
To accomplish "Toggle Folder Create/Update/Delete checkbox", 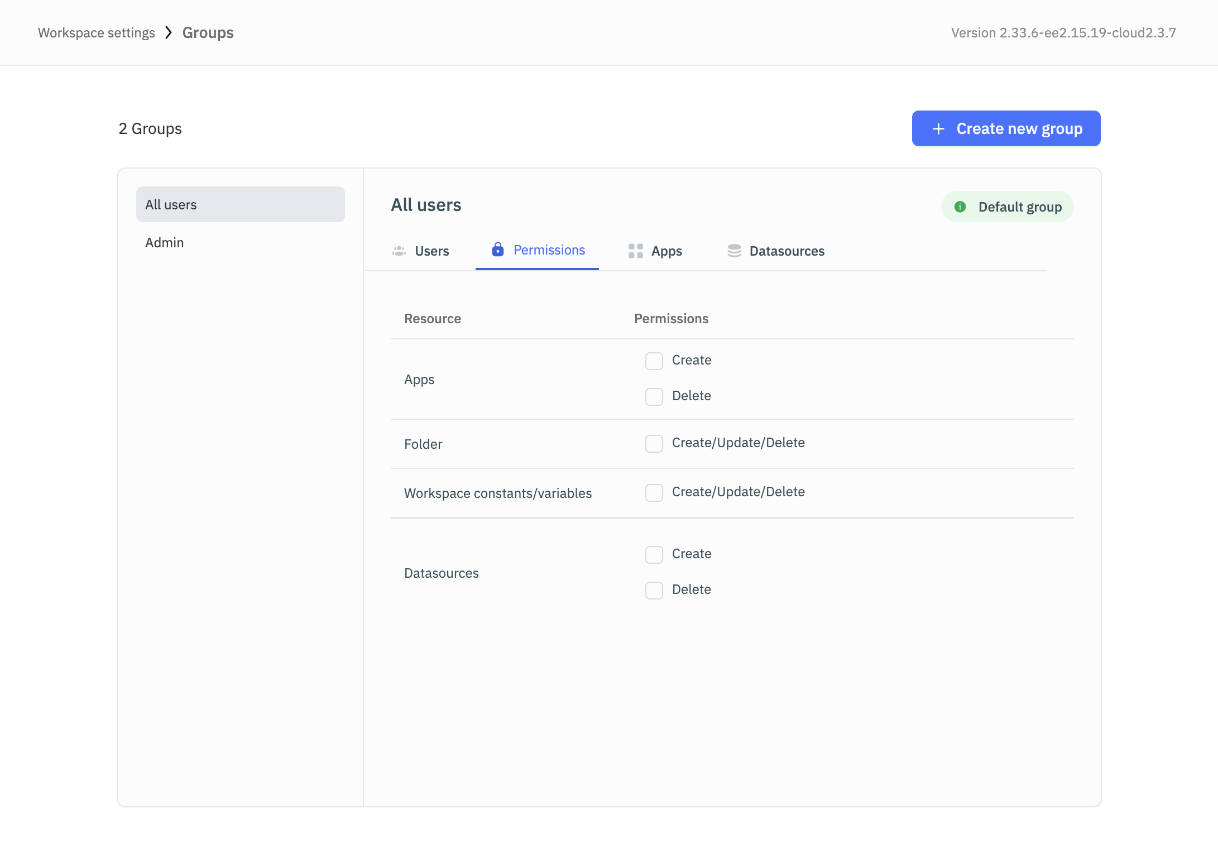I will point(654,443).
